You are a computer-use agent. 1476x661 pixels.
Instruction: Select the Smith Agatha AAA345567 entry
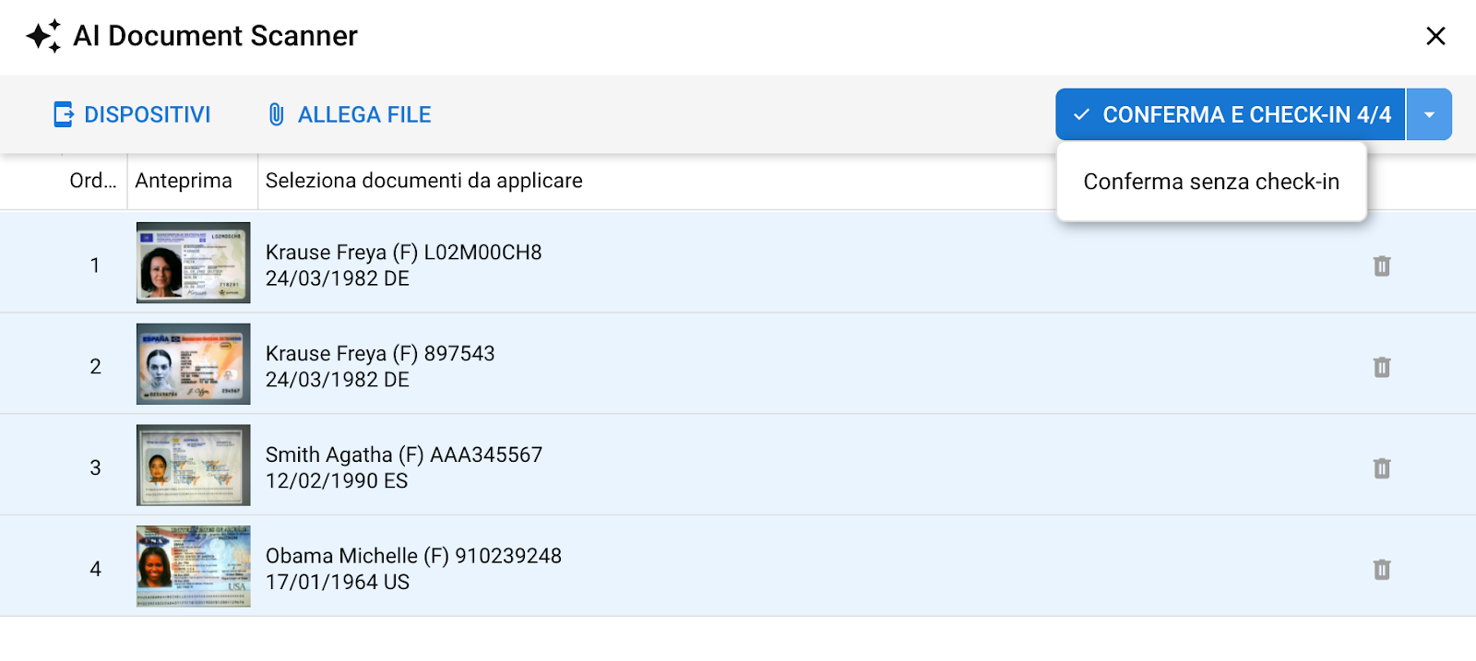pos(403,467)
